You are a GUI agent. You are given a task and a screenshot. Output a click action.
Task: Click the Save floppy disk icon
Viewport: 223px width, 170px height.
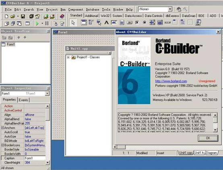click(23, 17)
